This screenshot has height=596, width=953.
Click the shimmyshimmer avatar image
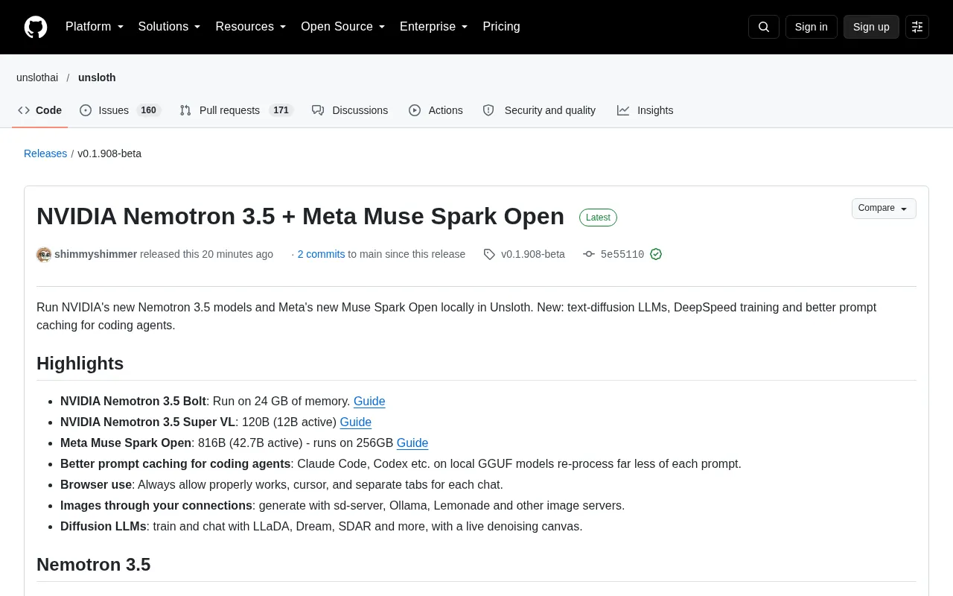coord(44,255)
